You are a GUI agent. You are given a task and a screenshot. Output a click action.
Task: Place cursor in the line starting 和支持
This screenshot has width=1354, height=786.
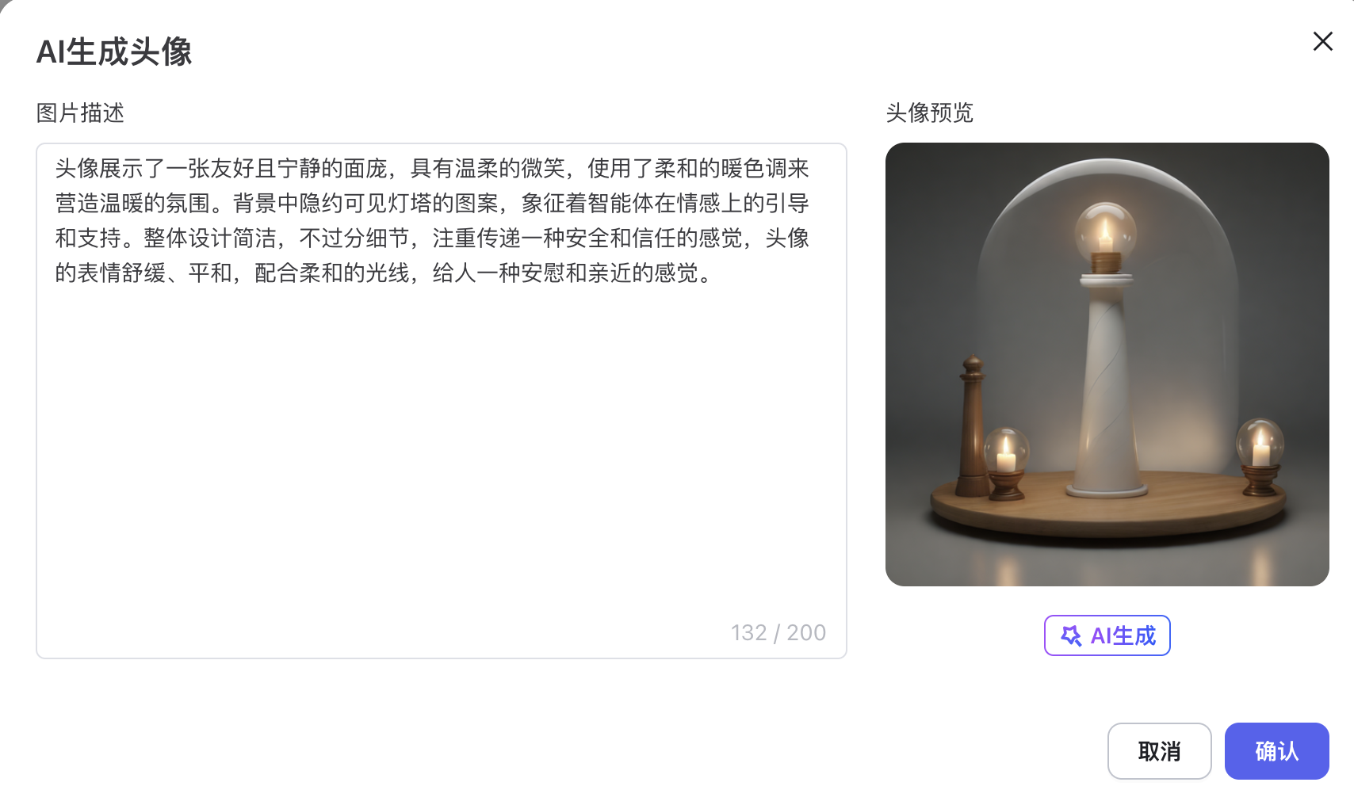coord(432,238)
